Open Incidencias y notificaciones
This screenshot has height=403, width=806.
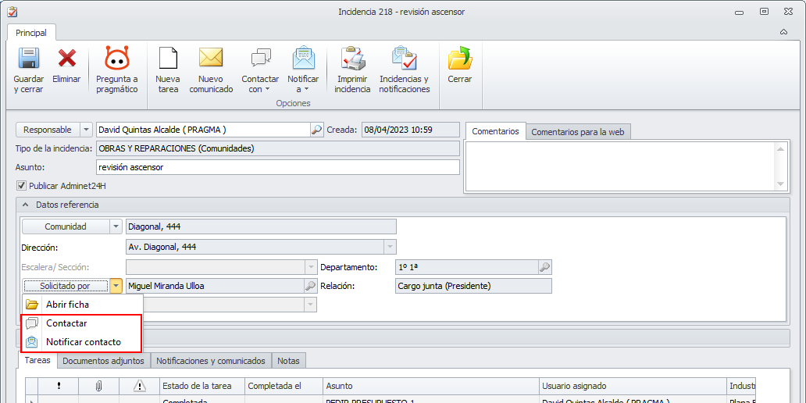(x=404, y=59)
